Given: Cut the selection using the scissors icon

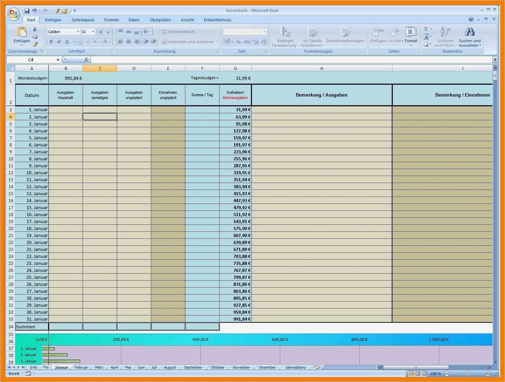Looking at the screenshot, I should pyautogui.click(x=35, y=29).
